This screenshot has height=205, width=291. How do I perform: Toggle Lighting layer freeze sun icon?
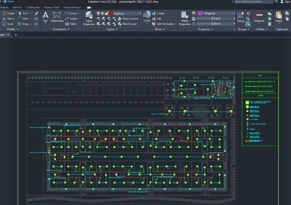(102, 13)
